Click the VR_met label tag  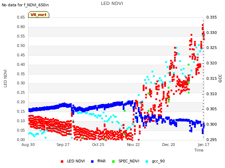point(39,15)
